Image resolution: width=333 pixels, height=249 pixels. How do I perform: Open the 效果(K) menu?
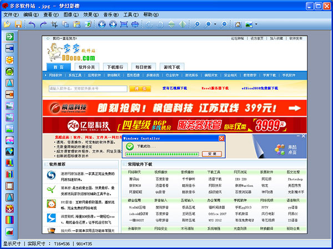click(x=91, y=15)
